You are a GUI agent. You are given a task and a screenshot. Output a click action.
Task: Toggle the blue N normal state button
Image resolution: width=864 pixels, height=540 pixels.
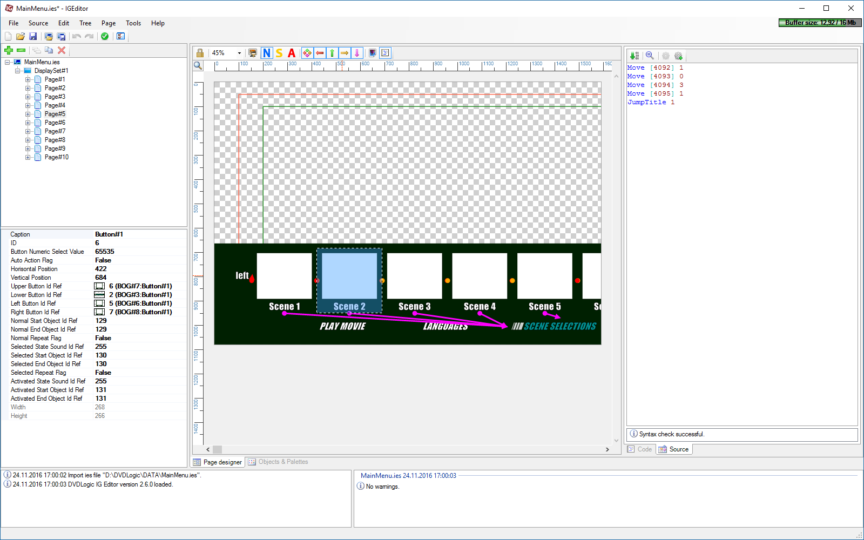(266, 53)
